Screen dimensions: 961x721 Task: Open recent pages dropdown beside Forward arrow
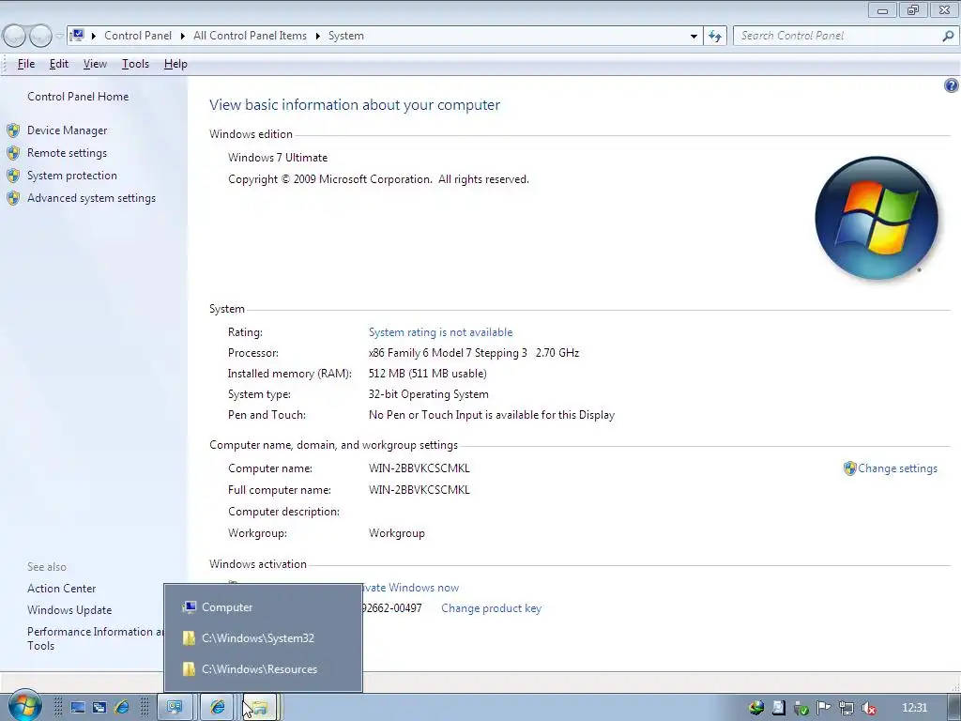59,37
